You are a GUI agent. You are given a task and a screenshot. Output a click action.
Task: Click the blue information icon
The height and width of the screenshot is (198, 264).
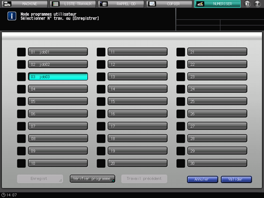click(x=12, y=16)
